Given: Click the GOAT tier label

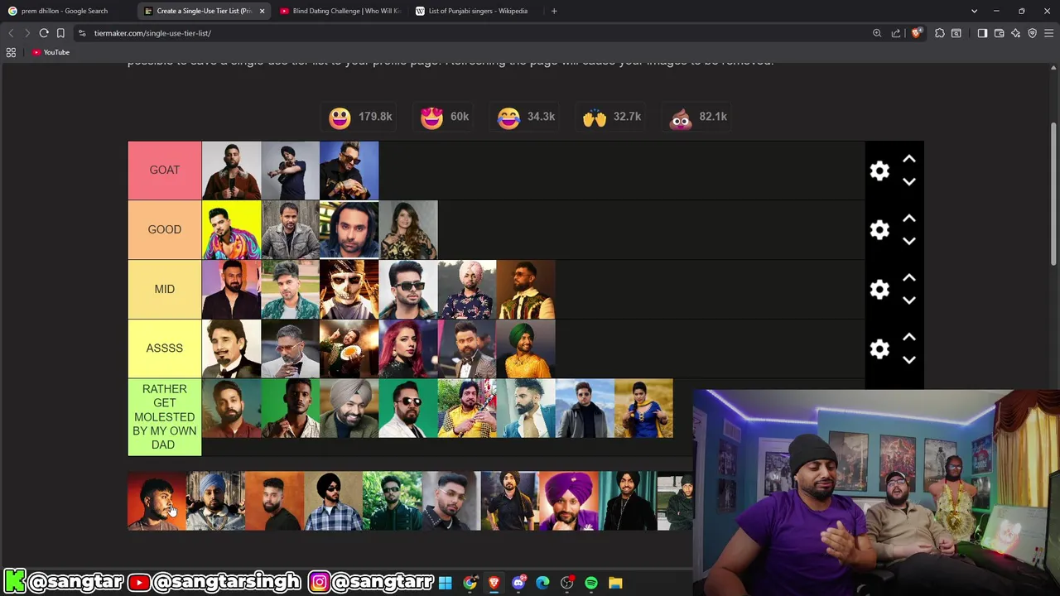Looking at the screenshot, I should 164,171.
